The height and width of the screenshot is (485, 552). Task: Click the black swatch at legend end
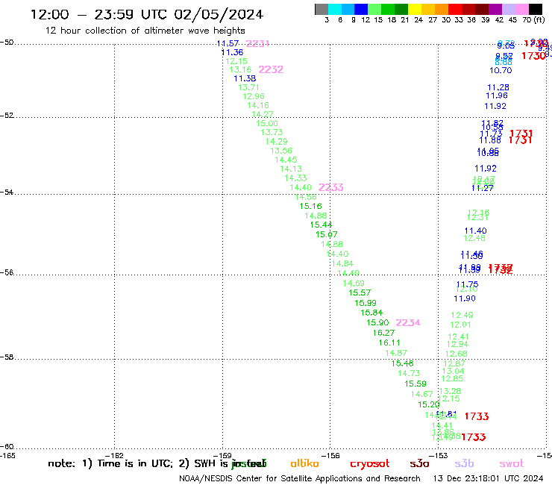coord(535,9)
